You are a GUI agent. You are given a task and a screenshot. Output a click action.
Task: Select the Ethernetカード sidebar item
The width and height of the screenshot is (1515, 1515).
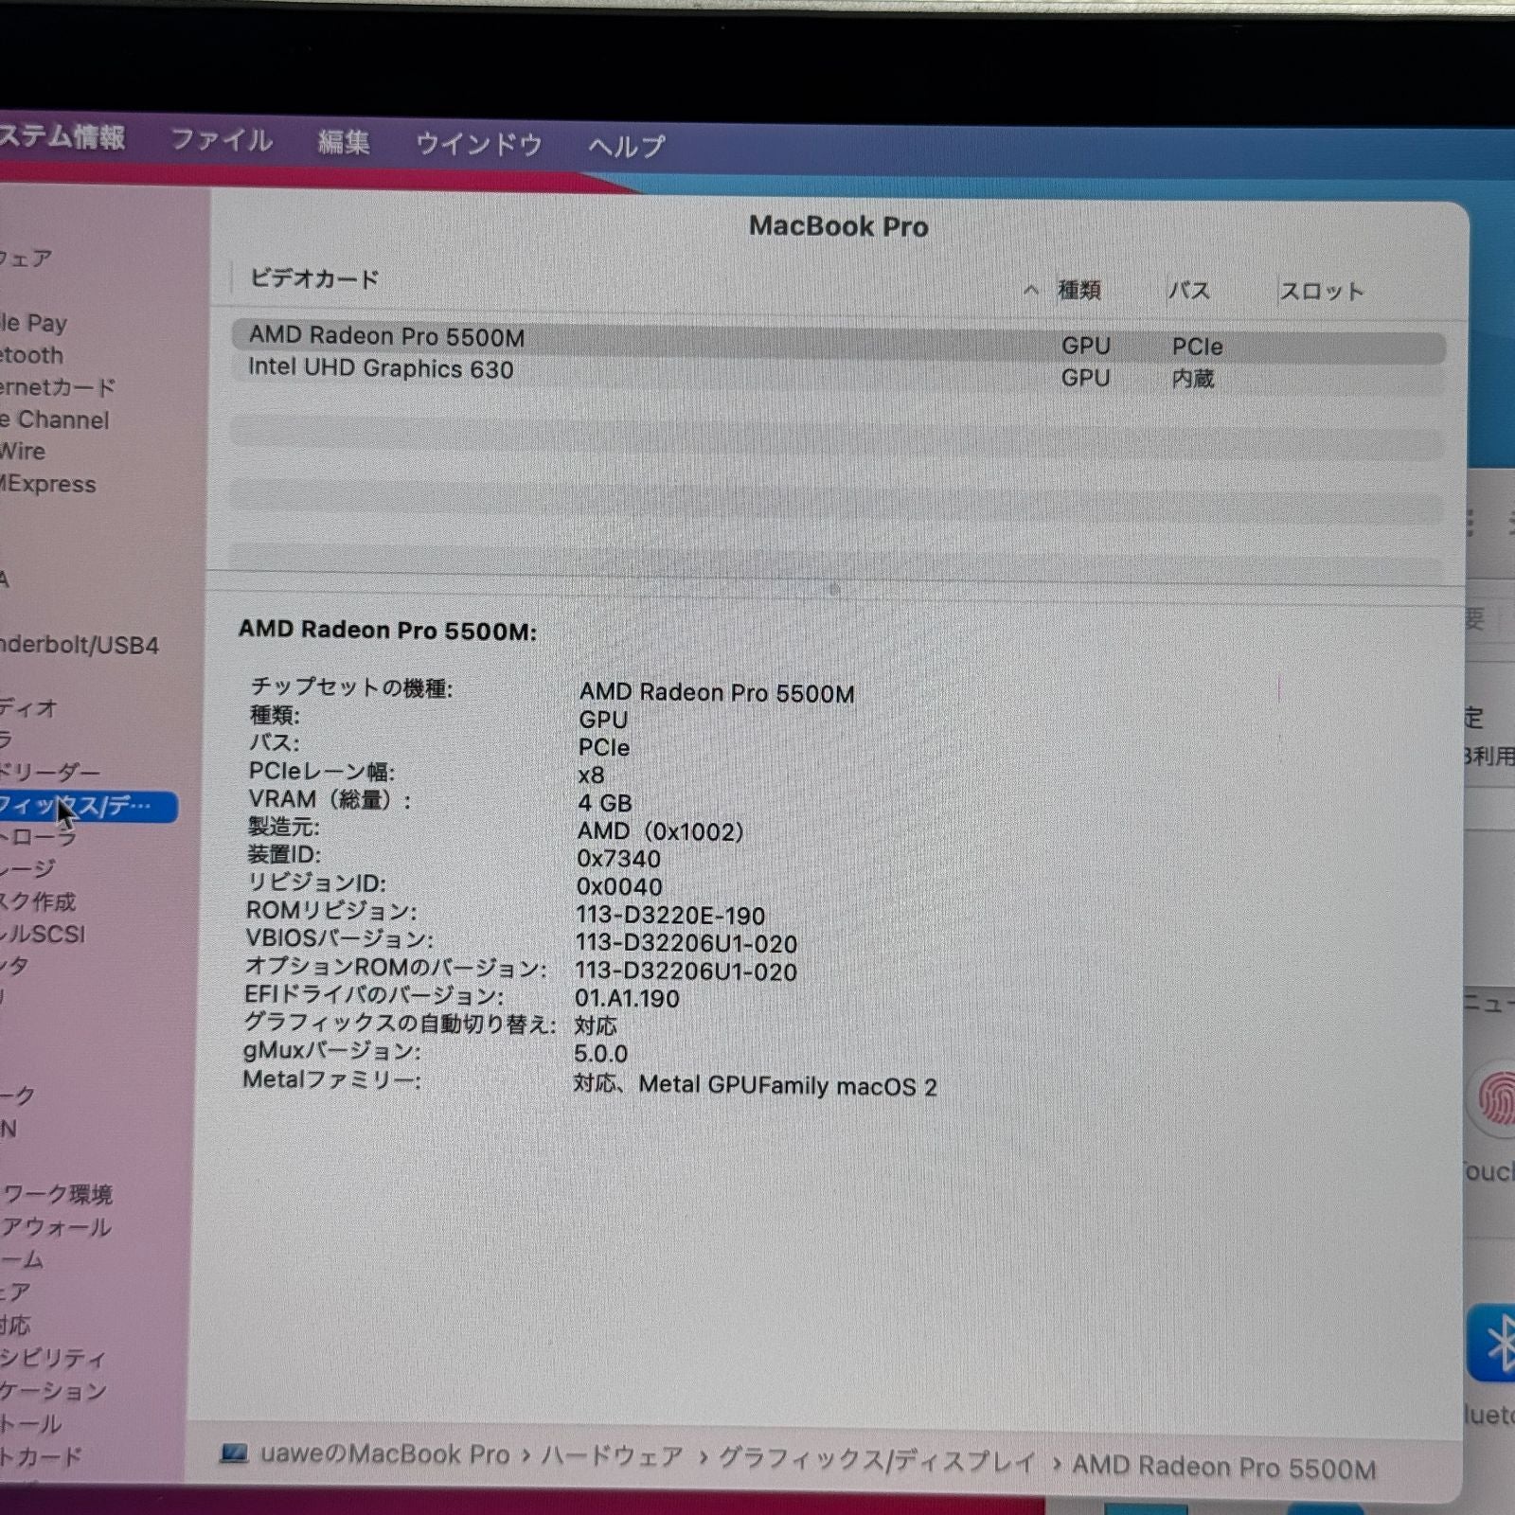(x=58, y=387)
